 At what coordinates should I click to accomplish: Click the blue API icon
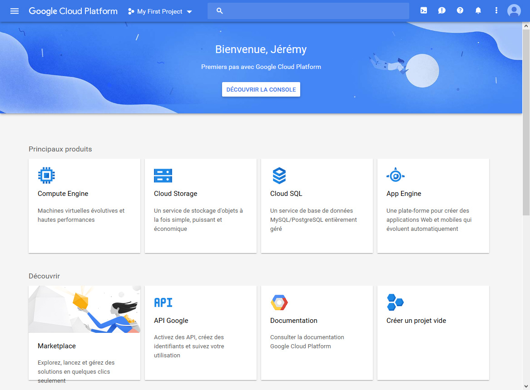point(163,302)
